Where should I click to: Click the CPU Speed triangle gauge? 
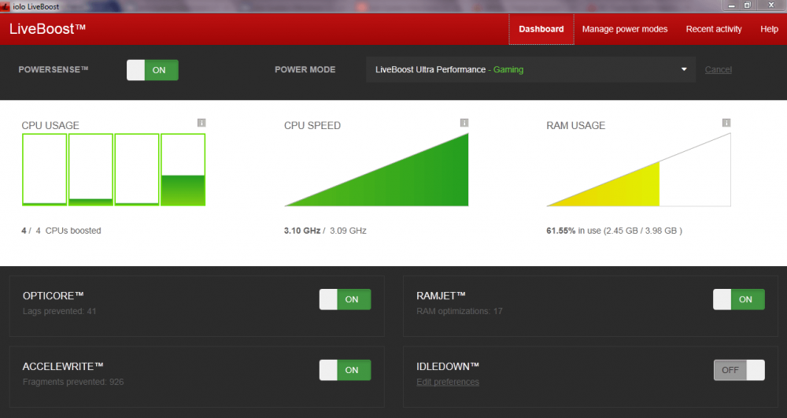376,169
